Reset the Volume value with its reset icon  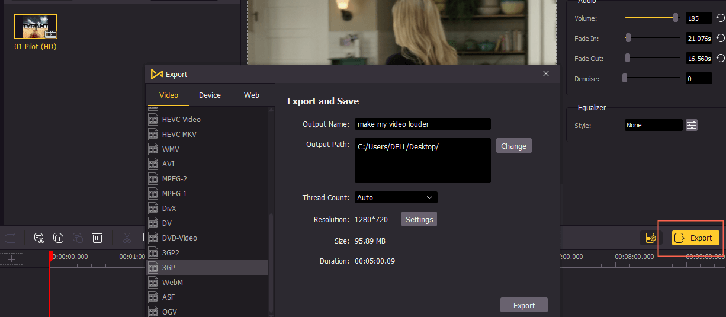coord(720,18)
